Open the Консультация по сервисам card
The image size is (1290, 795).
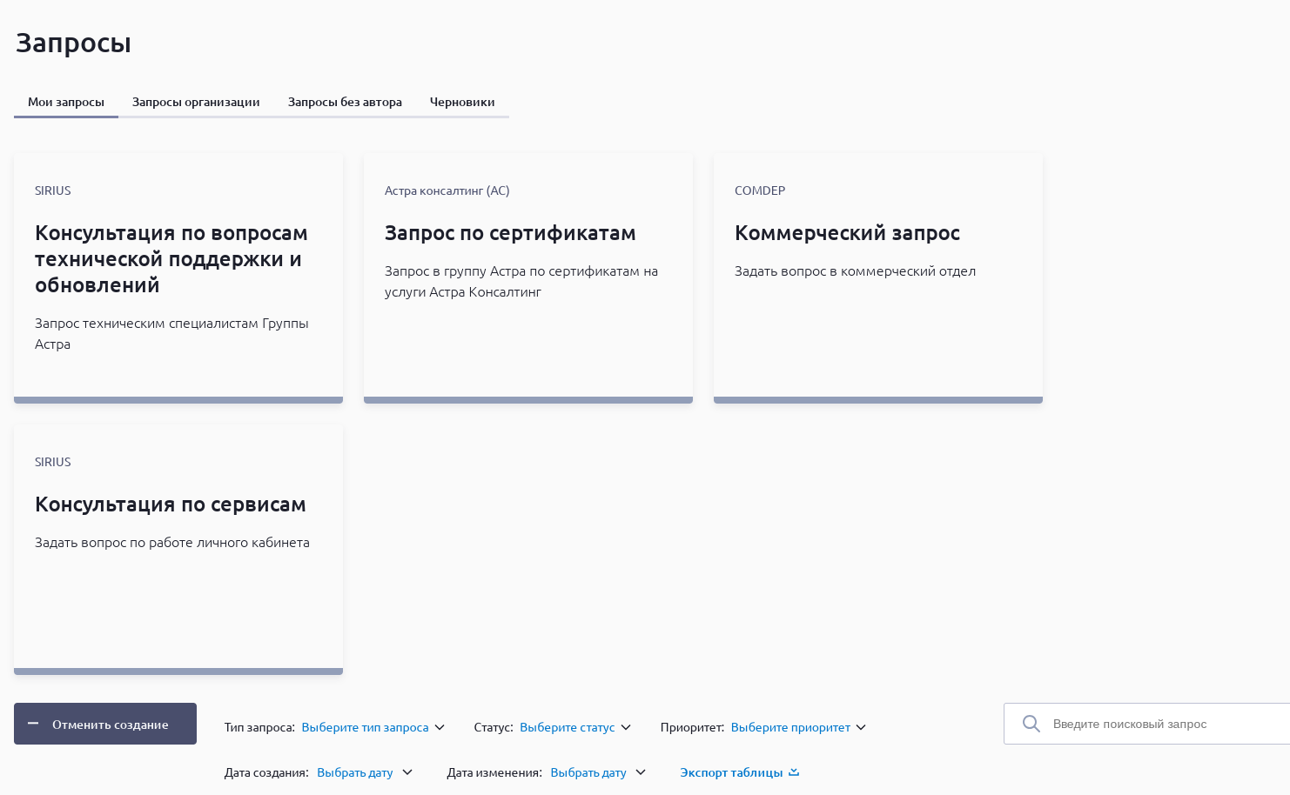pyautogui.click(x=178, y=549)
